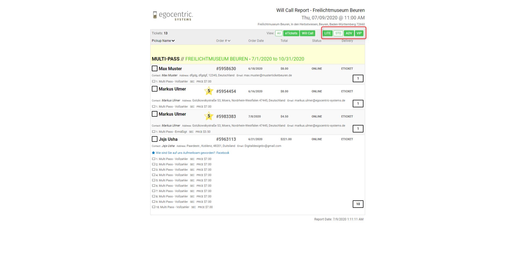
Task: Click ticket icon for Multi Pass - Ermäßigt
Action: pos(154,132)
